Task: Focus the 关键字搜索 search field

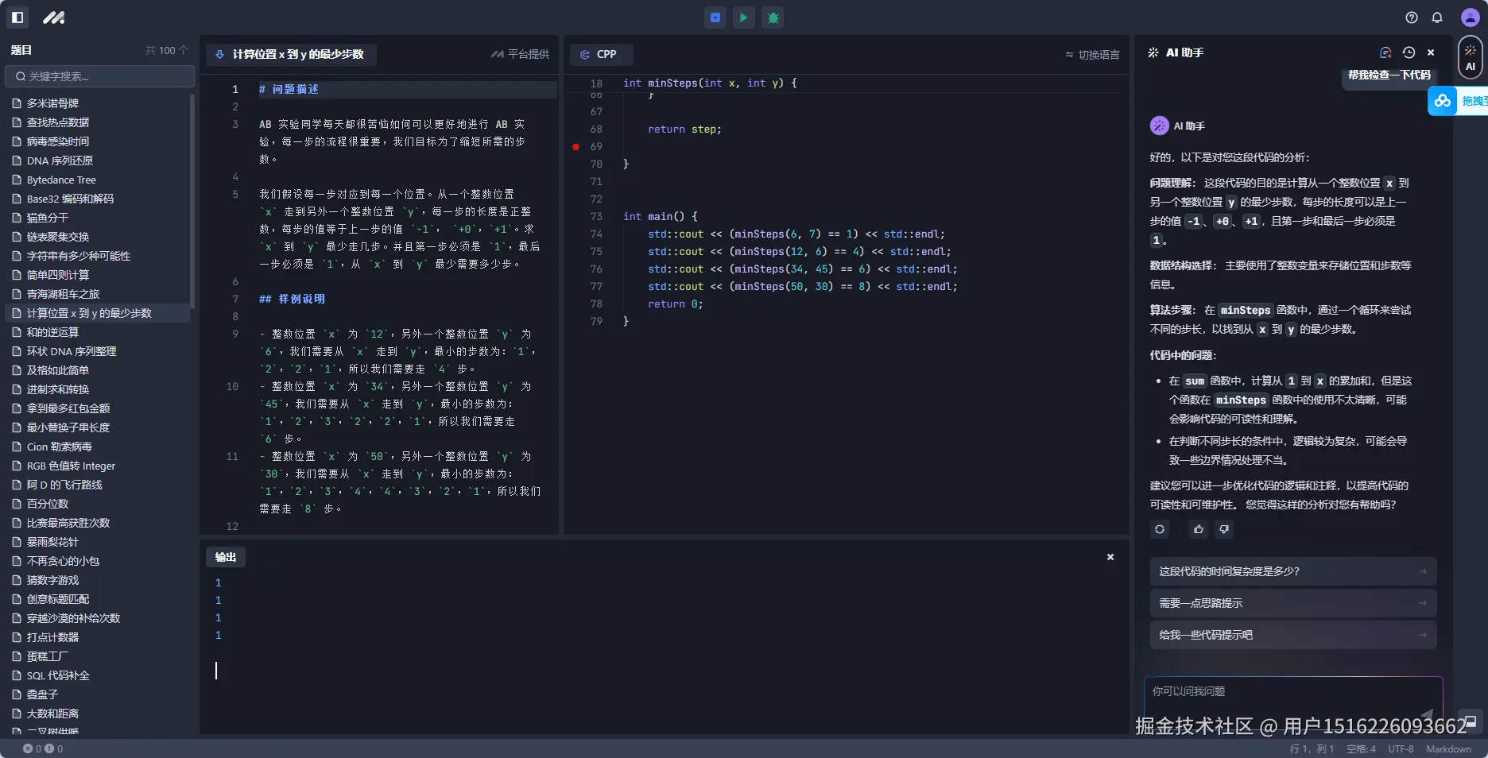Action: (100, 76)
